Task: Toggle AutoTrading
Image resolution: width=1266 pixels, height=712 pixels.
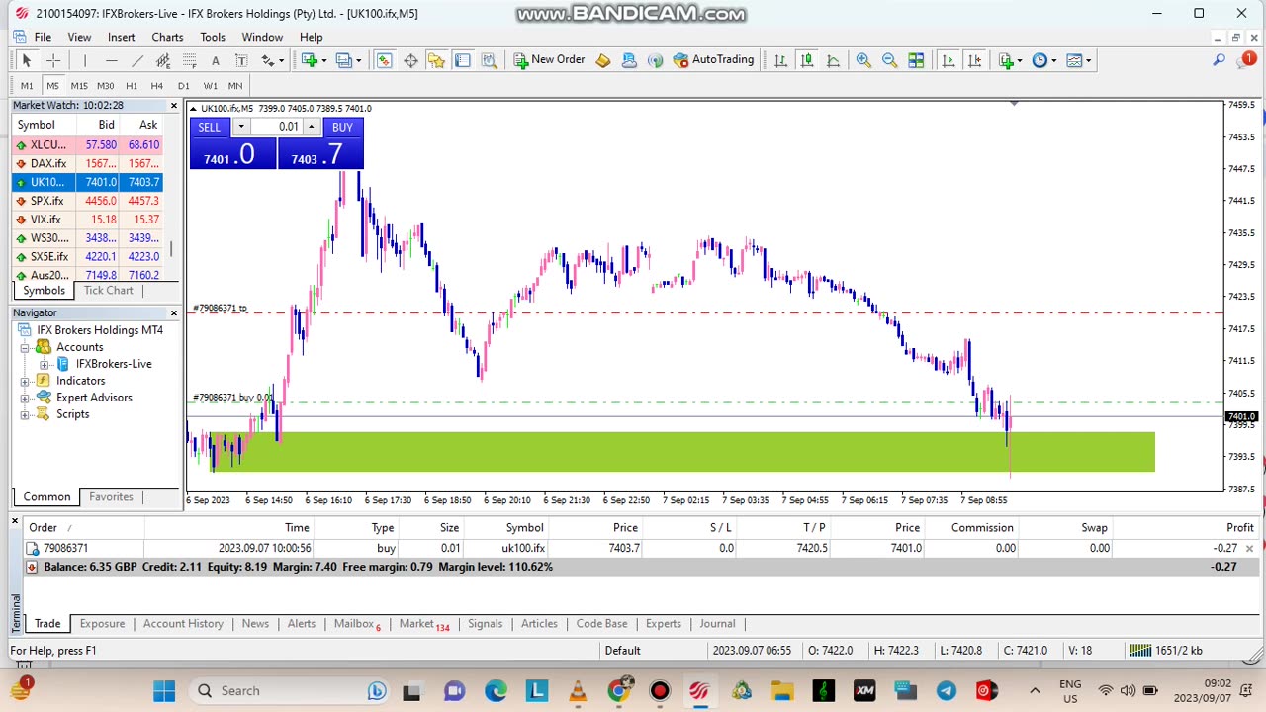Action: (713, 60)
